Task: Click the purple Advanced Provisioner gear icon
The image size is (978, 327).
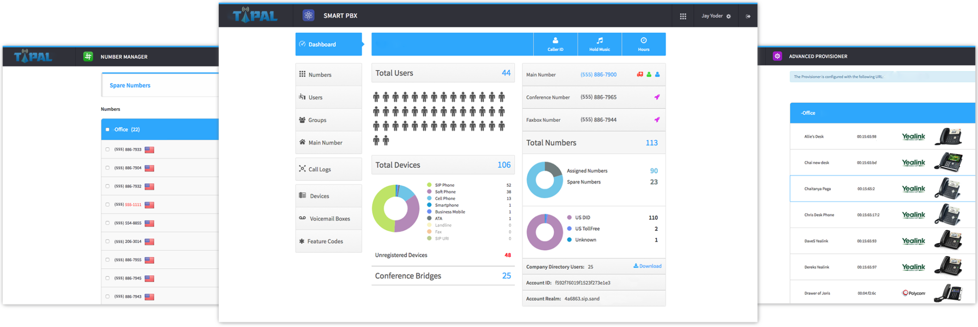Action: pyautogui.click(x=777, y=56)
